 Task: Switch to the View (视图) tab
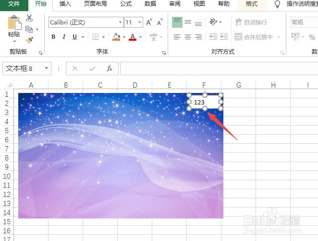pyautogui.click(x=199, y=4)
